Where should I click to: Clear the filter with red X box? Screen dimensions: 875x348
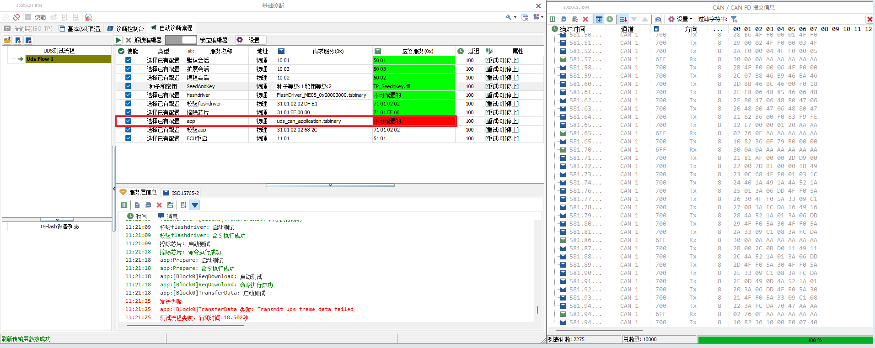point(870,19)
